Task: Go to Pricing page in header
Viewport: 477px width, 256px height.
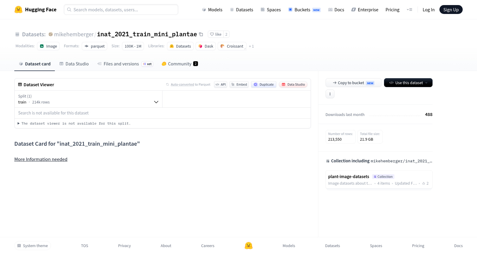Action: point(392,10)
